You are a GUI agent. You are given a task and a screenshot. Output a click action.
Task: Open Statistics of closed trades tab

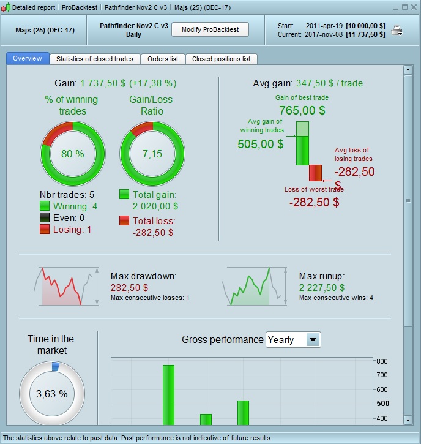pyautogui.click(x=95, y=59)
